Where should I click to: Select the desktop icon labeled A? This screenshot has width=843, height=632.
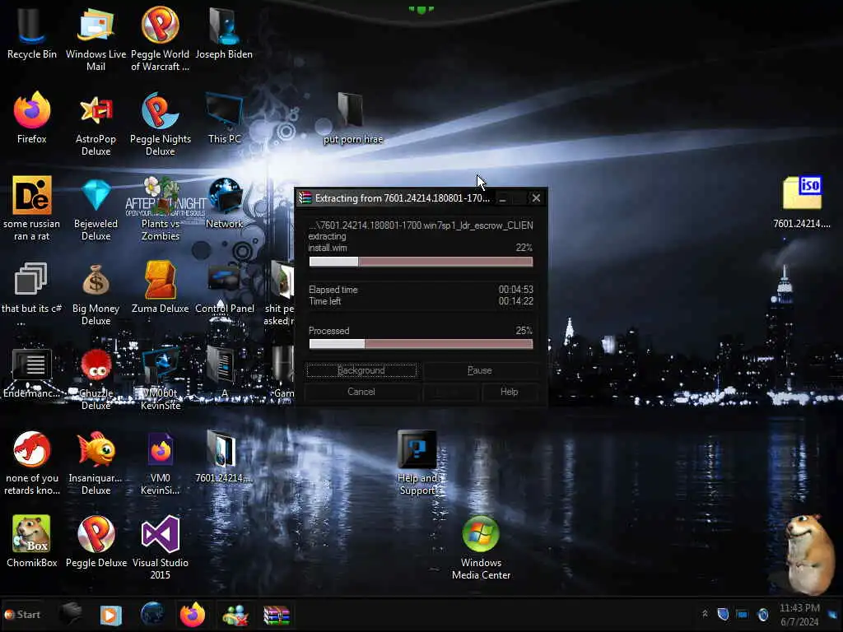pos(224,373)
